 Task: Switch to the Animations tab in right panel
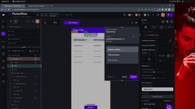pyautogui.click(x=169, y=27)
